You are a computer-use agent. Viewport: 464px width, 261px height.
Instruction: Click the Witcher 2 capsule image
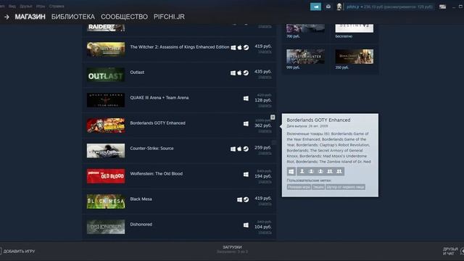(106, 49)
